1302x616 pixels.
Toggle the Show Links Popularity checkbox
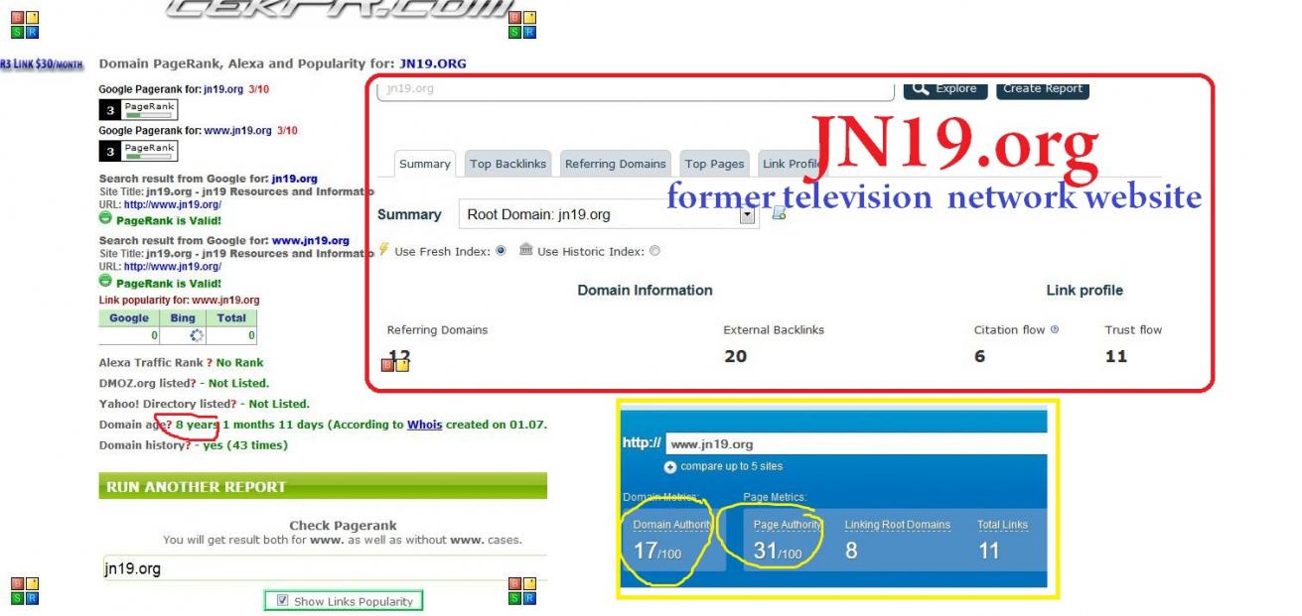[x=283, y=600]
